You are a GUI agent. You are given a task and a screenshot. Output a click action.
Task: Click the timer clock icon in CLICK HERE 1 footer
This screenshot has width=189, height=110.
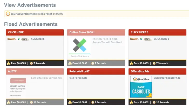click(x=154, y=63)
